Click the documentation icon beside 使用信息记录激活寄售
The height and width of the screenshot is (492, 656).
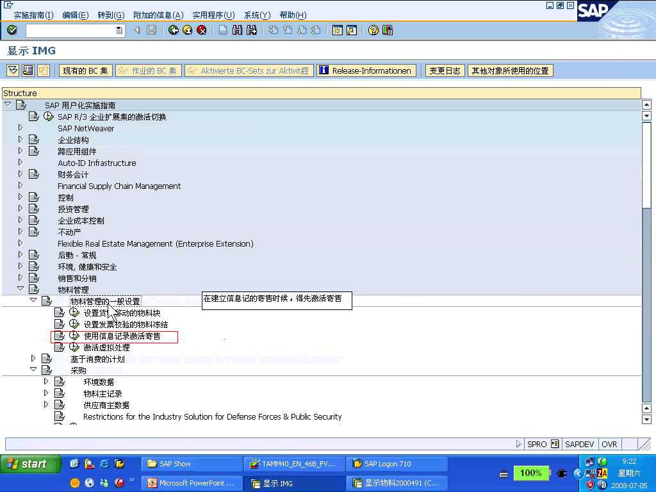(60, 336)
